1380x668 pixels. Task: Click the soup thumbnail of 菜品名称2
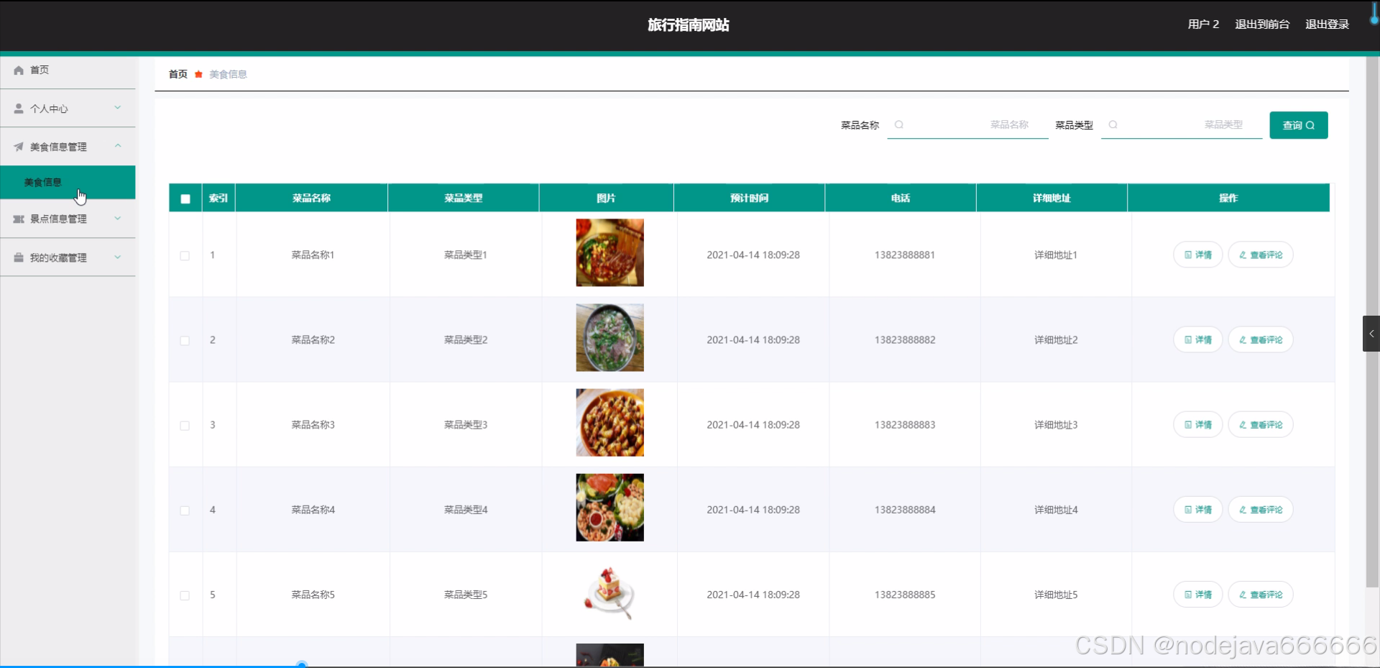pos(609,337)
